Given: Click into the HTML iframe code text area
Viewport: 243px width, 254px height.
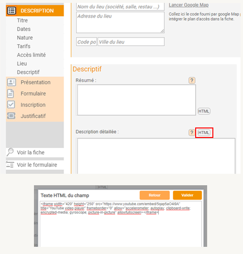Looking at the screenshot, I should (121, 224).
